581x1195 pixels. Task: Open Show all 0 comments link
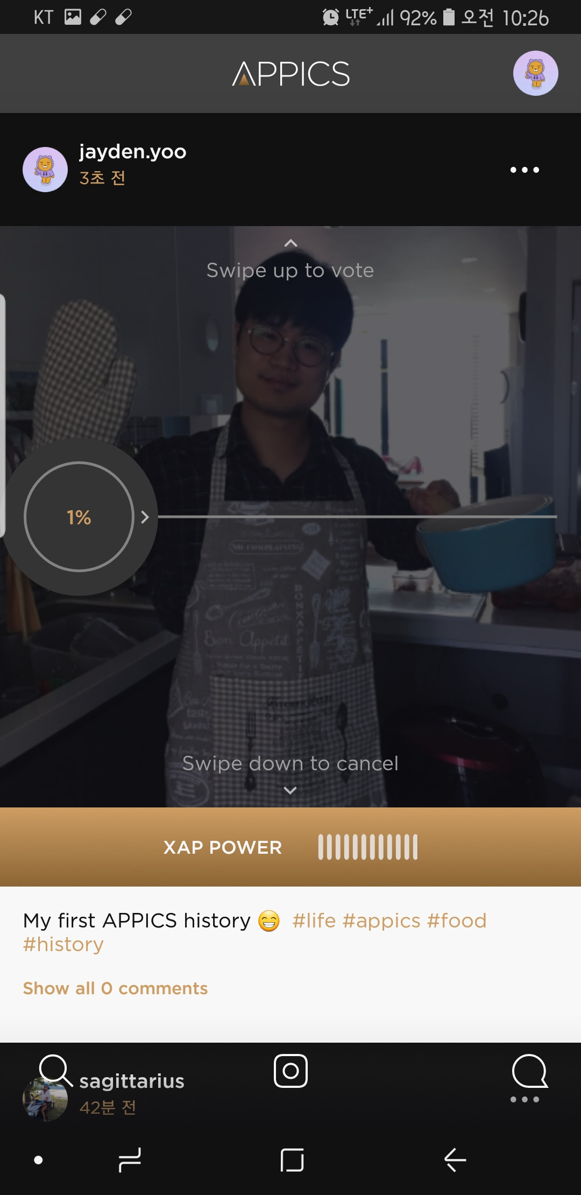115,988
